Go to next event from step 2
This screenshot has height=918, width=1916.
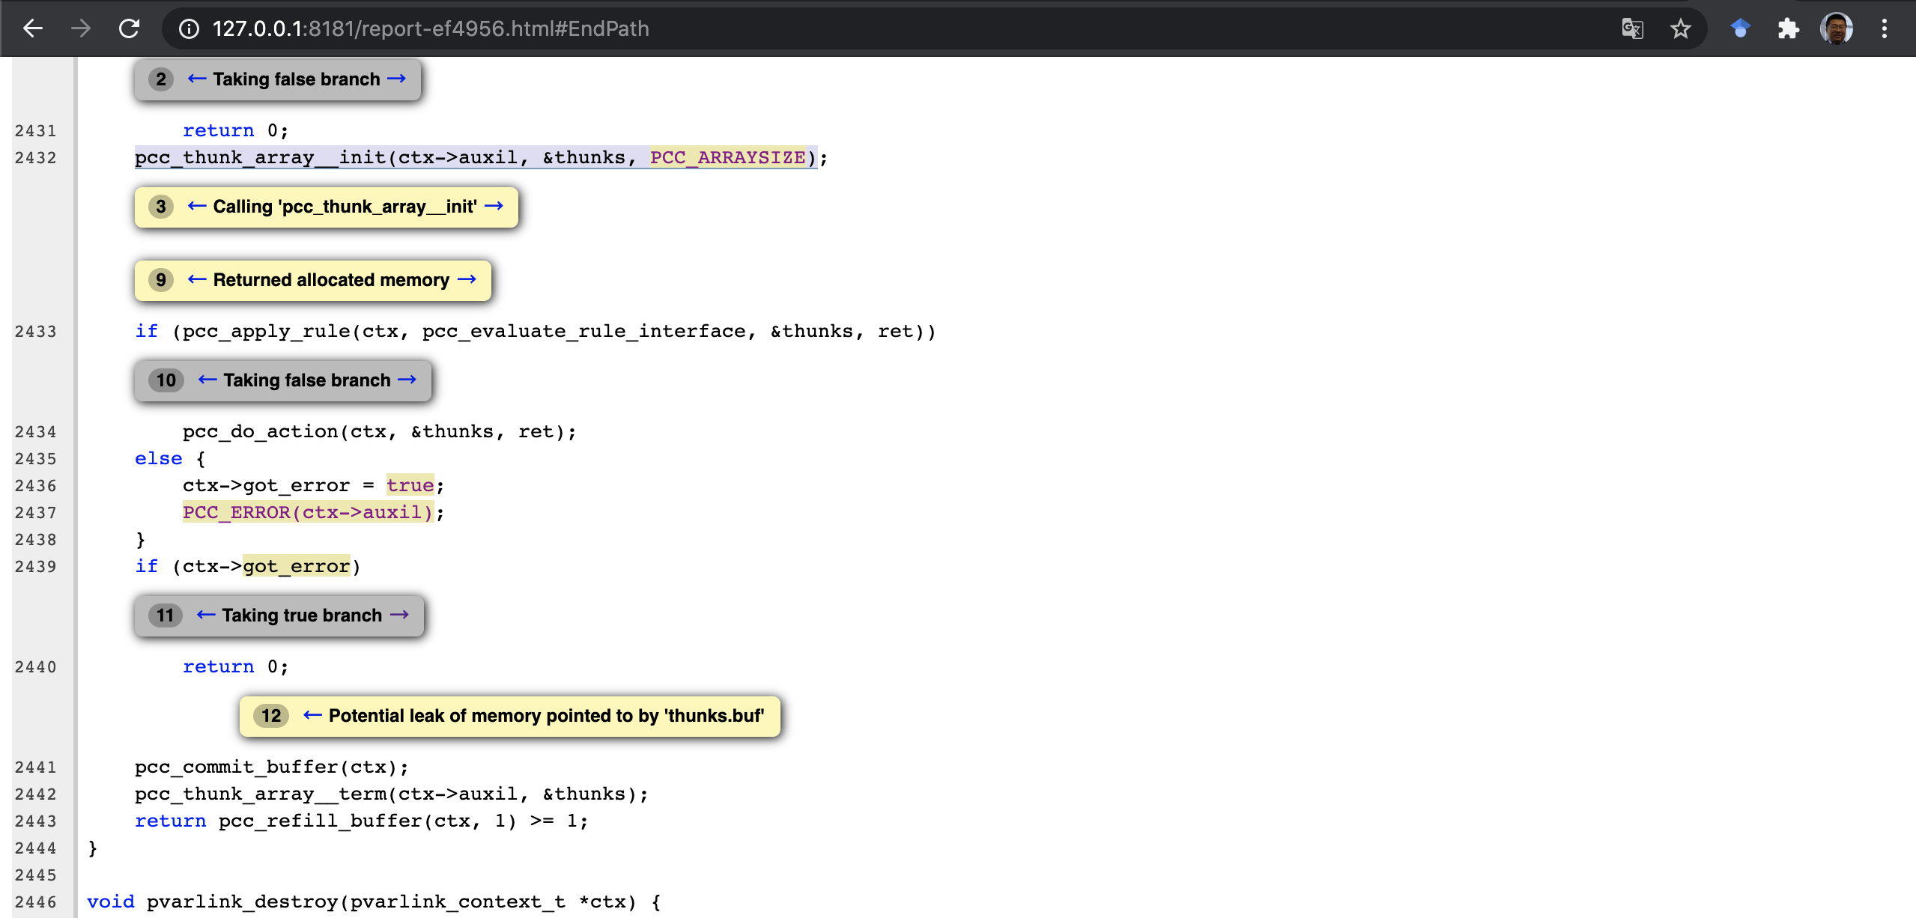pos(397,79)
